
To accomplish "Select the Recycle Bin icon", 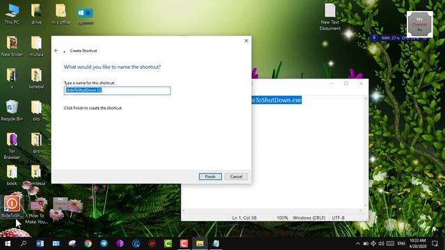I will 12,111.
